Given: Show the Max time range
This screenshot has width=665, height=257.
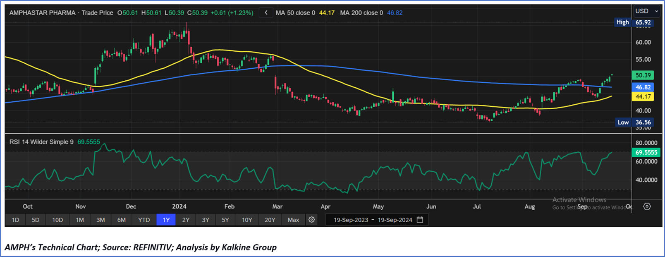Looking at the screenshot, I should coord(293,220).
